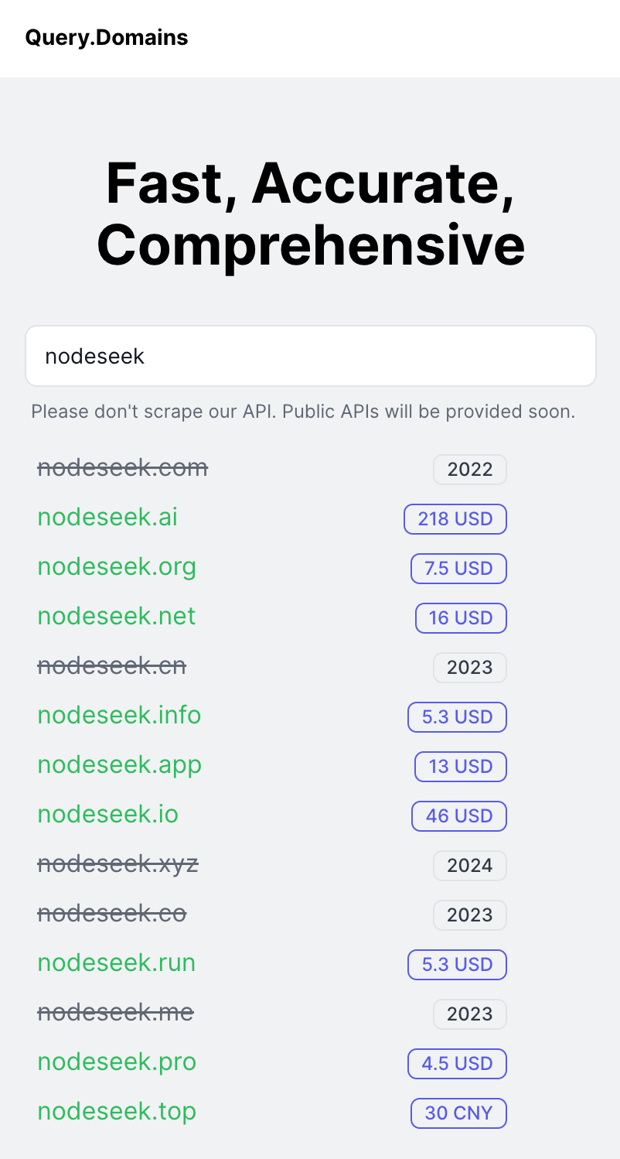Open the nodeseek.info domain link

click(119, 716)
